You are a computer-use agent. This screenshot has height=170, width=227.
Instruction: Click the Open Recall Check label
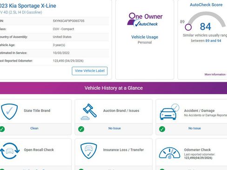coord(39,150)
